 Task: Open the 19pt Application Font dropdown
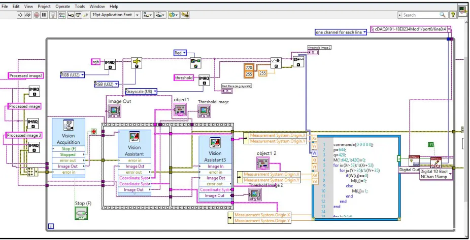point(115,15)
